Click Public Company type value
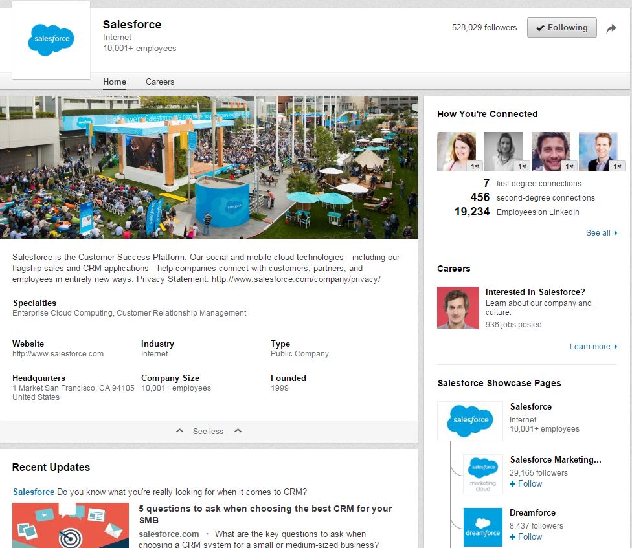This screenshot has height=548, width=632. 299,353
